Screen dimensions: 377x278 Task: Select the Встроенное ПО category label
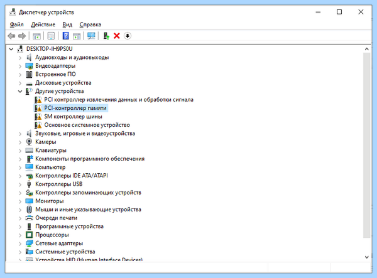click(55, 75)
